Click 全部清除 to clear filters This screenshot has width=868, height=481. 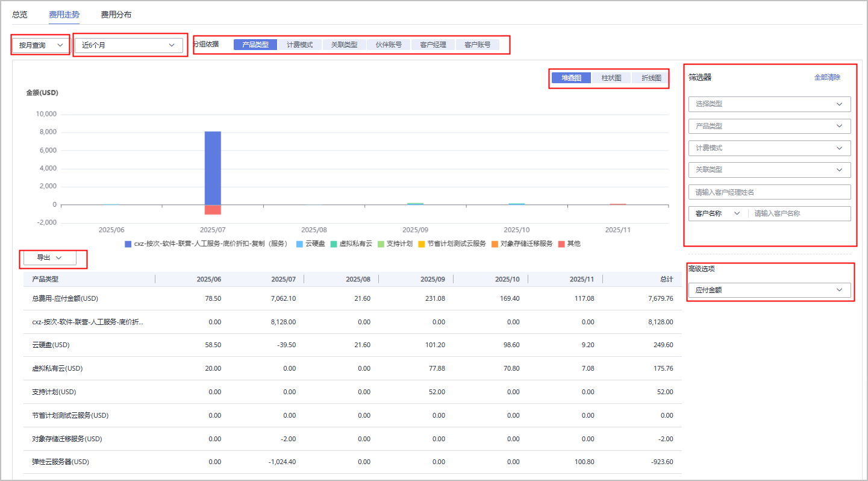tap(827, 77)
